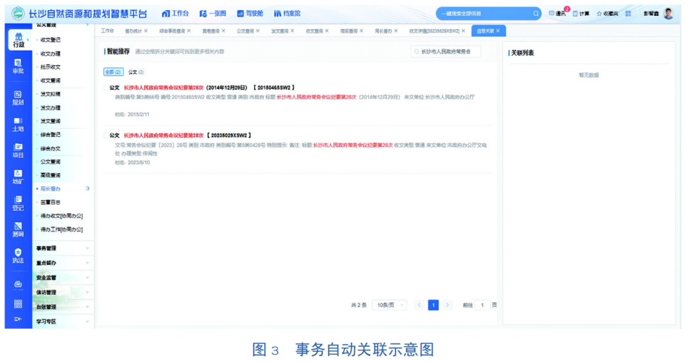This screenshot has height=362, width=690.
Task: Open the 计算 calculator tool
Action: click(581, 13)
